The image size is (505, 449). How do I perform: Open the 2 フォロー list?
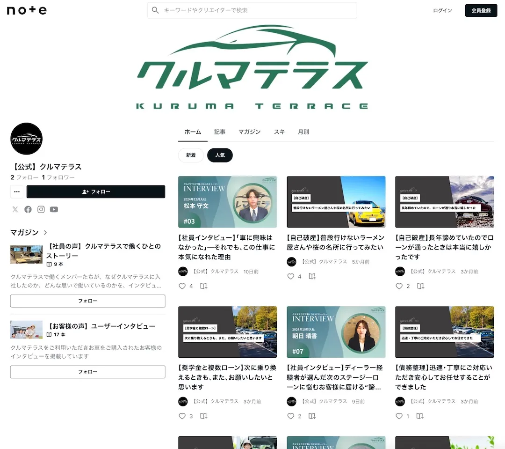click(24, 177)
